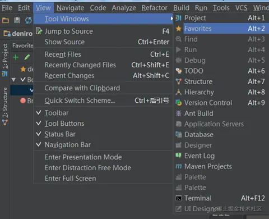This screenshot has width=269, height=219.
Task: Click the Version Control icon in submenu
Action: coord(179,103)
